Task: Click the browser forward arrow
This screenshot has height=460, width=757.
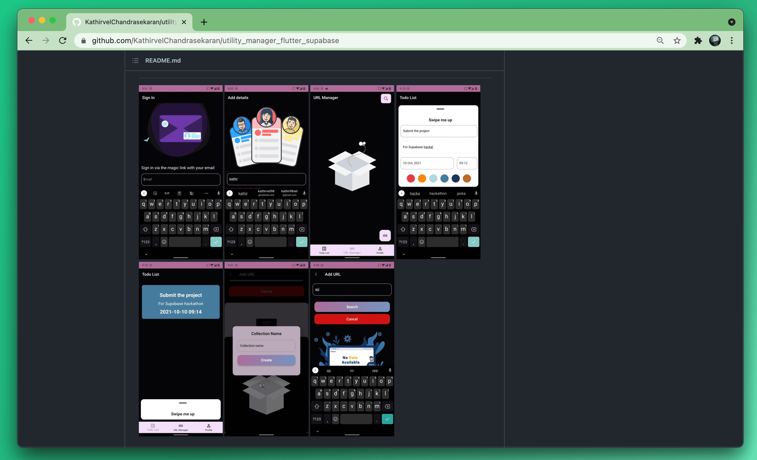Action: [46, 40]
